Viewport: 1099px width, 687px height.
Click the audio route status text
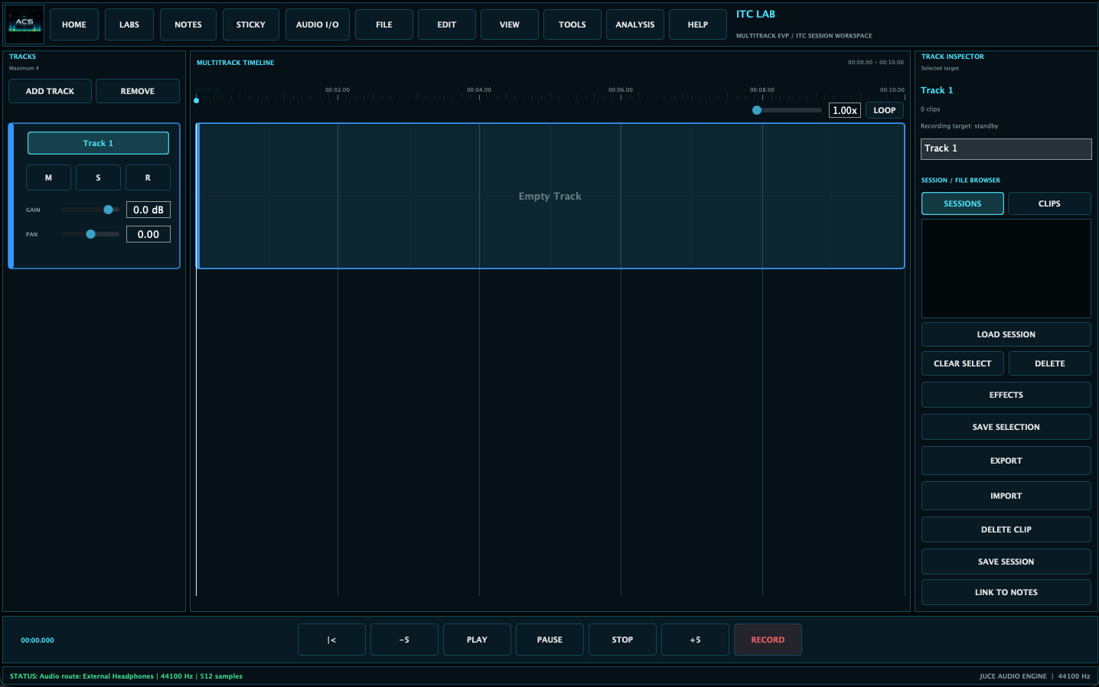point(126,676)
